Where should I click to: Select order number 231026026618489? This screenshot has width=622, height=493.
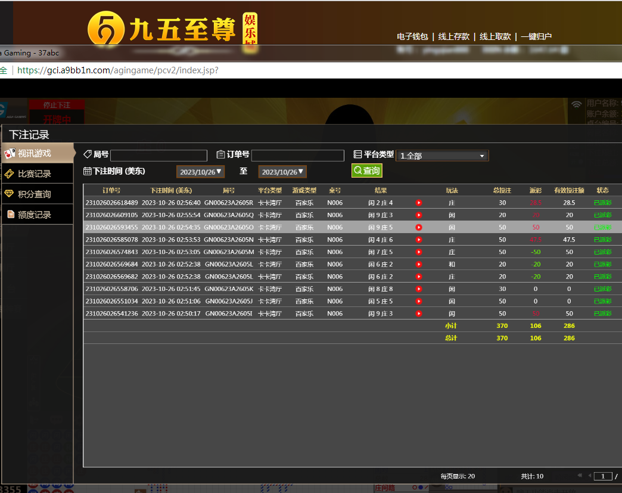click(x=112, y=203)
